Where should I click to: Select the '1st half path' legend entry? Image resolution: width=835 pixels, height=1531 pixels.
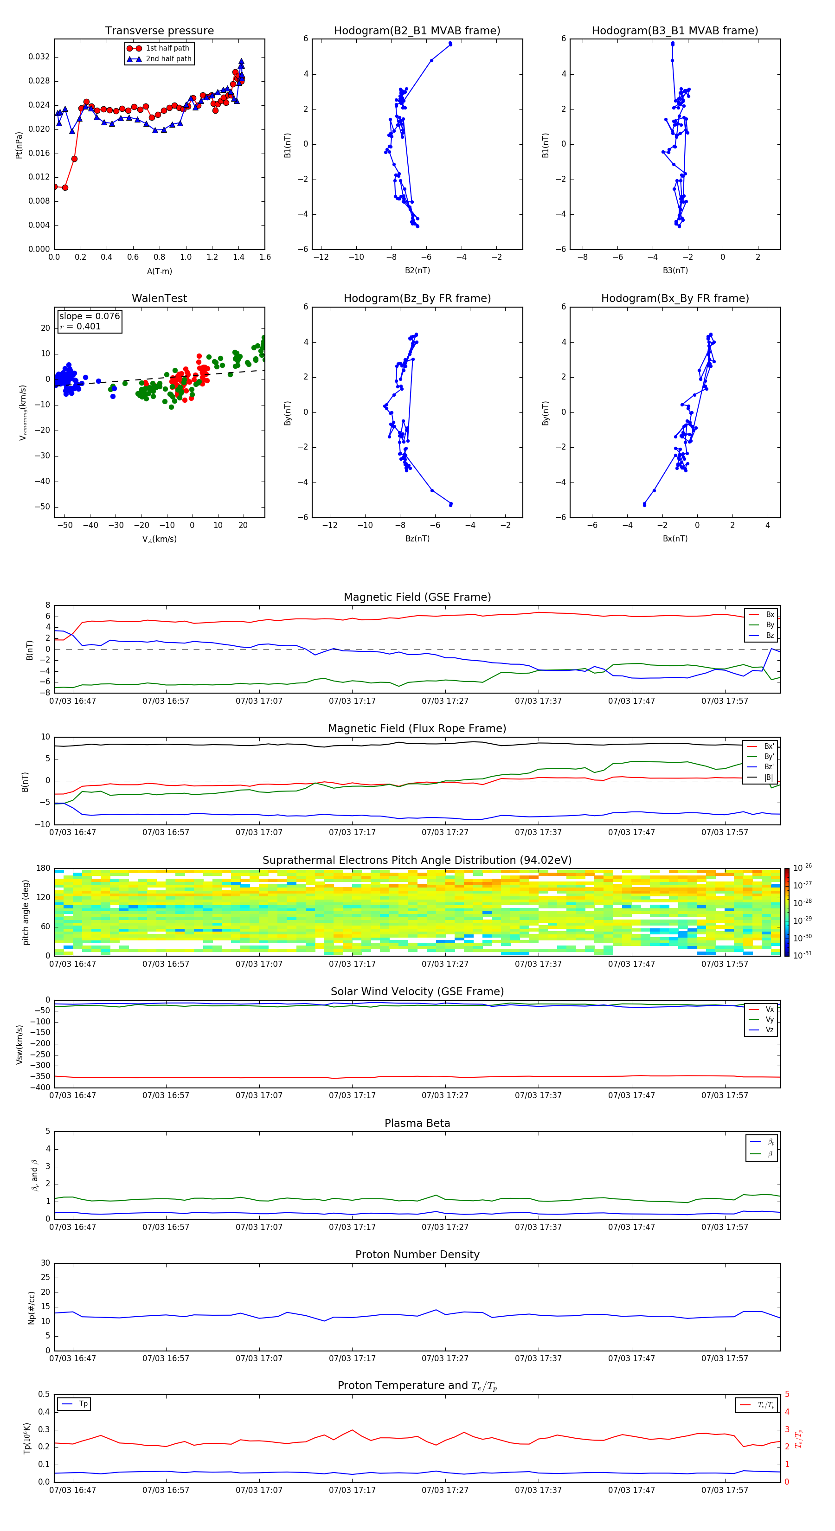tap(159, 48)
